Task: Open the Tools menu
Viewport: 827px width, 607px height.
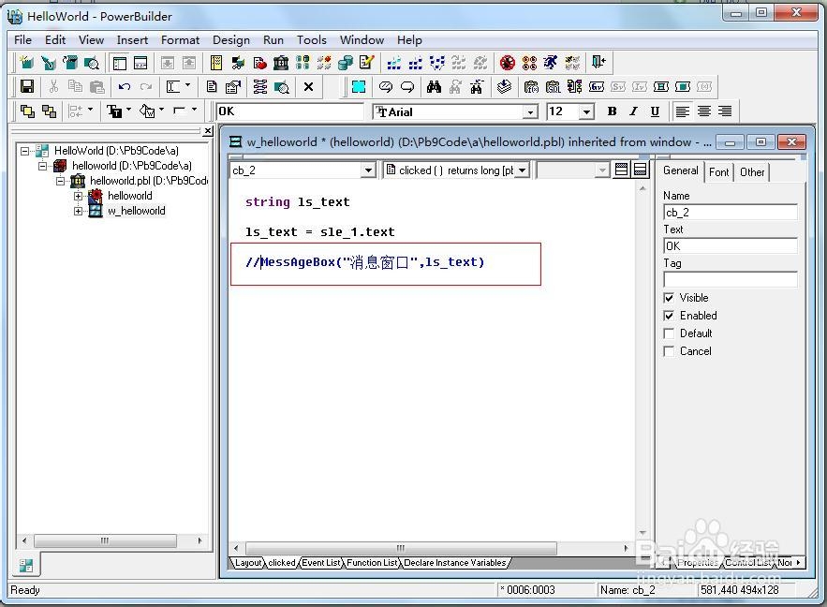Action: [x=312, y=40]
